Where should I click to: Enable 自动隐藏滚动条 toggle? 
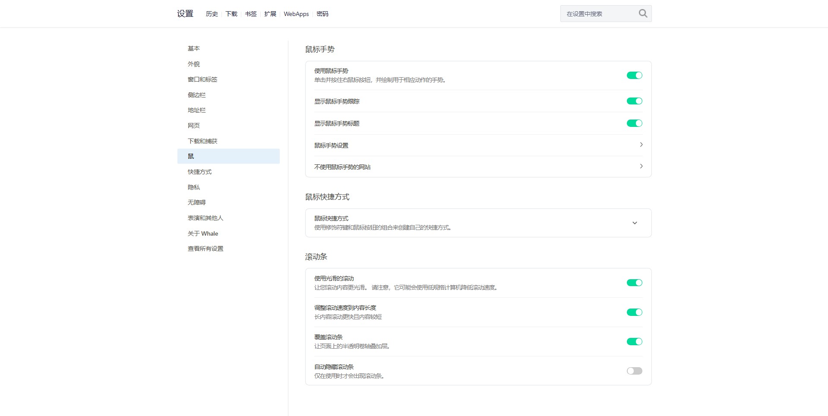pos(634,371)
